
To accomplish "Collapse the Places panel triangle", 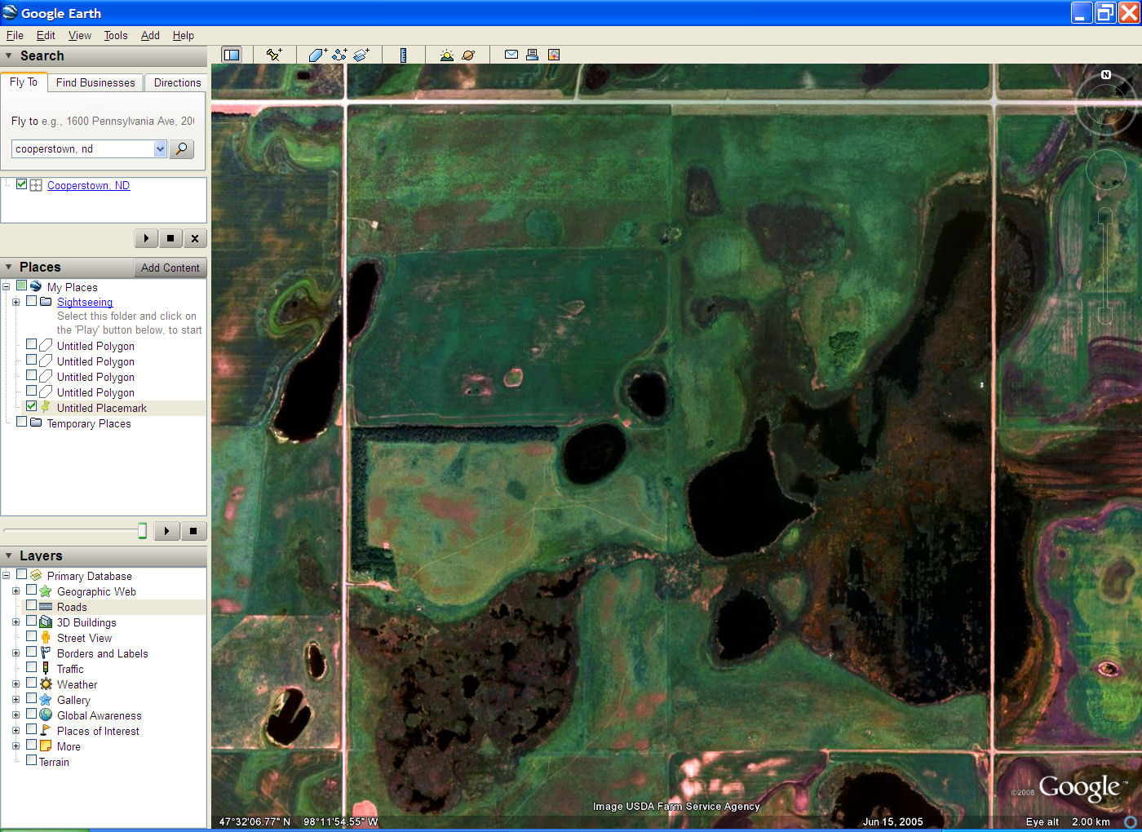I will 9,268.
